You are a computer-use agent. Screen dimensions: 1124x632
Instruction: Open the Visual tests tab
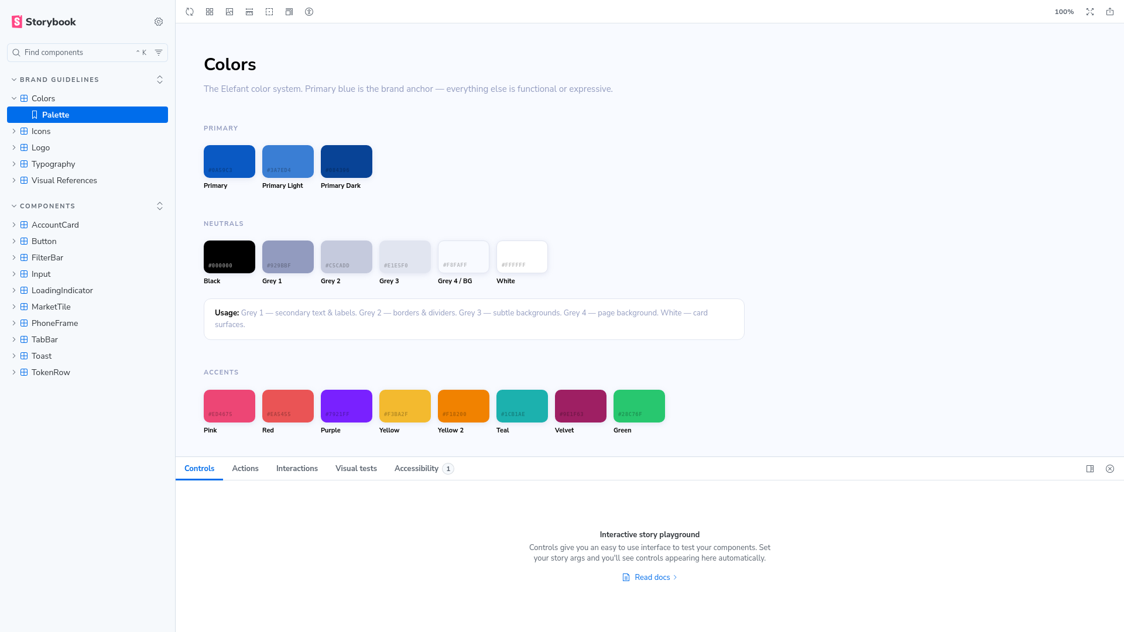coord(356,469)
